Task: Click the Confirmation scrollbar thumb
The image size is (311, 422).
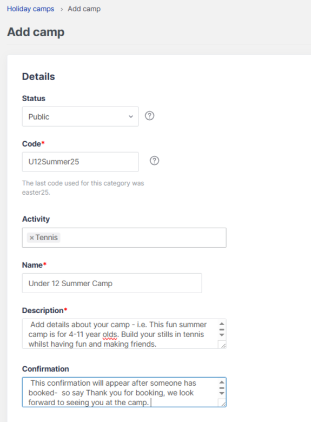Action: click(x=222, y=388)
